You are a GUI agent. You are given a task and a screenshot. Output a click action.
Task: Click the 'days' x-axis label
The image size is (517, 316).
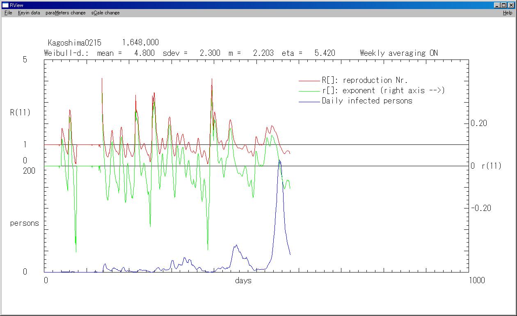click(x=243, y=281)
